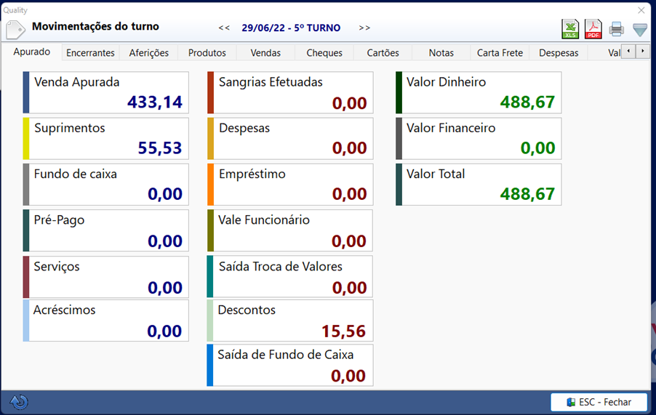Click the 29/06/22 - 5º TURNO date label
The image size is (656, 415).
tap(291, 28)
